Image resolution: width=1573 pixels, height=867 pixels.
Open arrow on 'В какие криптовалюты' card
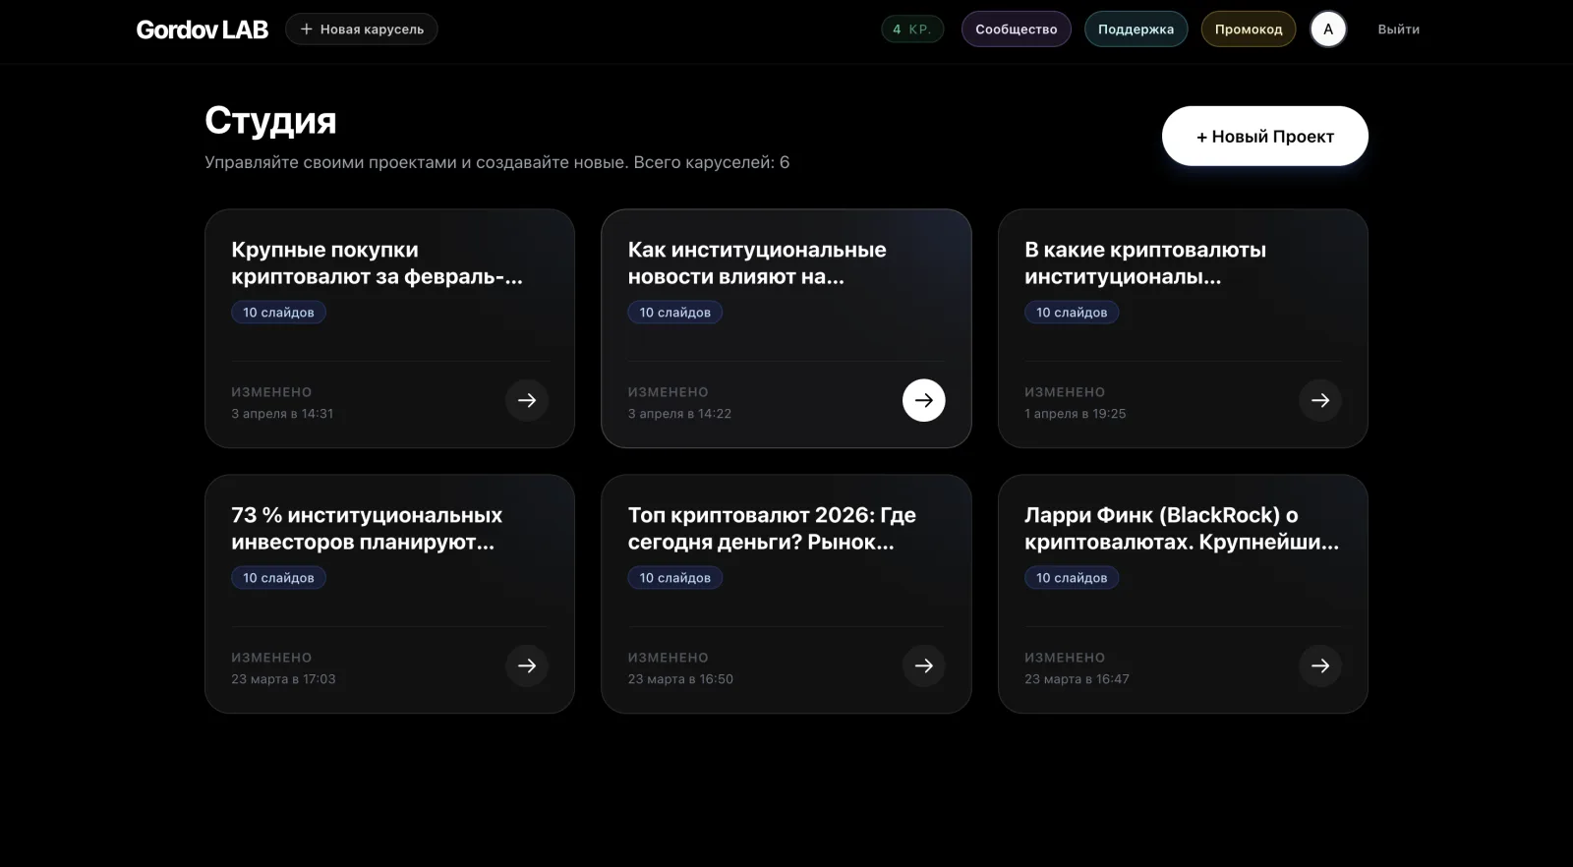point(1320,400)
